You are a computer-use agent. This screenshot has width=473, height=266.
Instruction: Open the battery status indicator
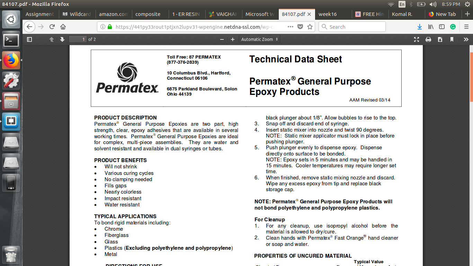421,4
